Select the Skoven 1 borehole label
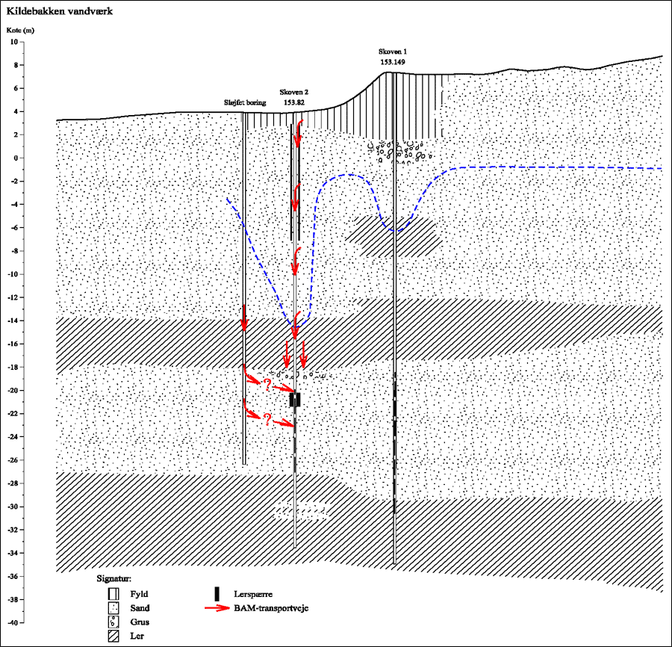The width and height of the screenshot is (672, 647). point(393,52)
